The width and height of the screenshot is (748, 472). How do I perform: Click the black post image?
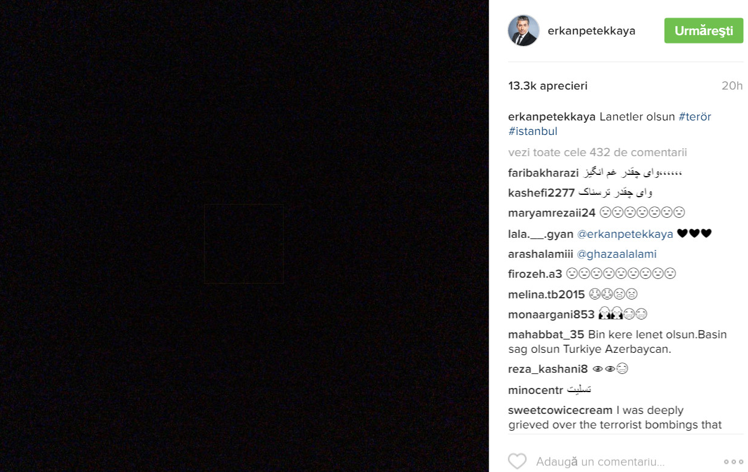[244, 236]
